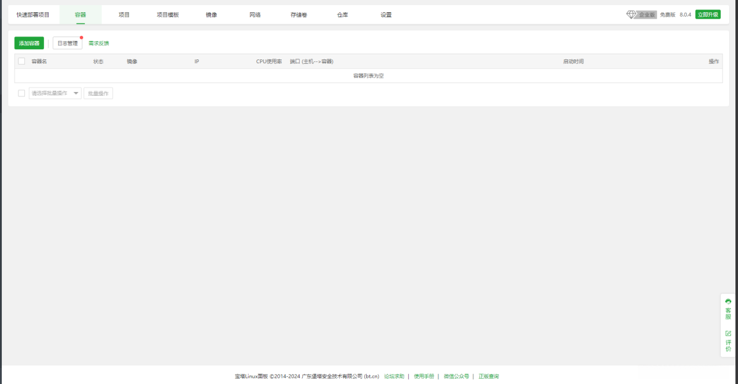Toggle the select-all checkbox in the container list header

pos(21,61)
